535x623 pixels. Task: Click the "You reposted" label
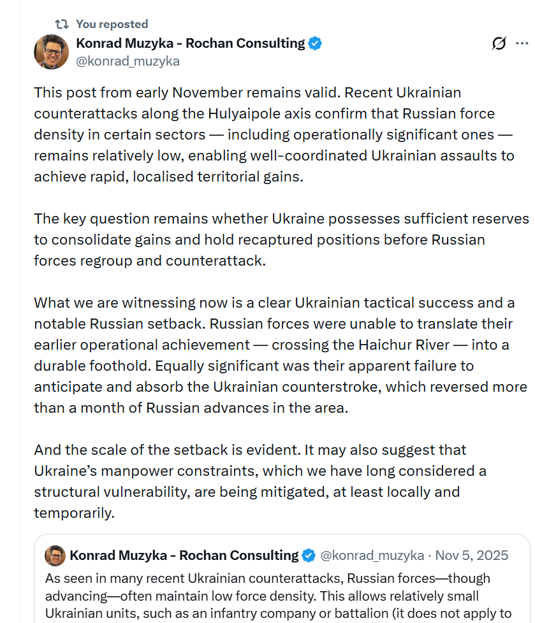112,24
